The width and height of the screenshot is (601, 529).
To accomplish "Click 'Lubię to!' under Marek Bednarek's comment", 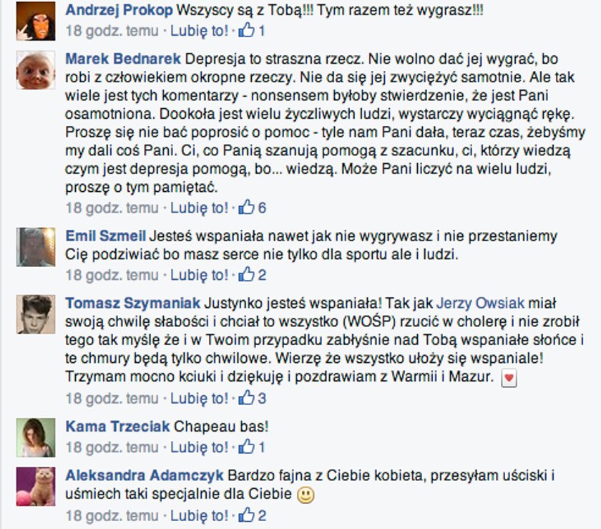I will 200,208.
